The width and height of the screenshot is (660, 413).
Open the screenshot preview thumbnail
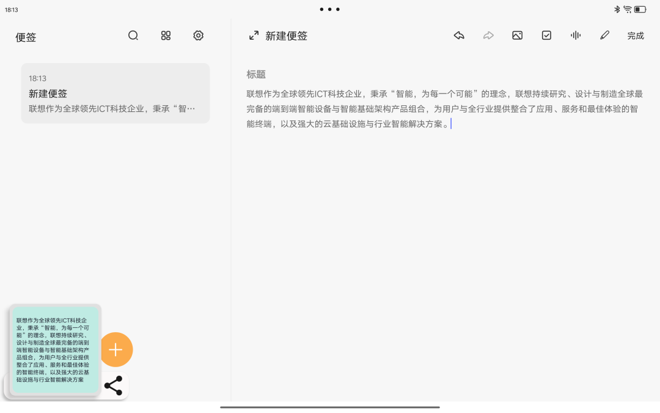[55, 350]
